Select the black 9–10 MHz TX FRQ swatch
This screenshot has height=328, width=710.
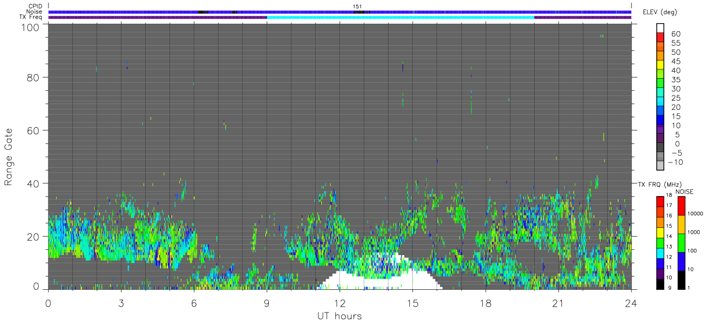coord(660,283)
